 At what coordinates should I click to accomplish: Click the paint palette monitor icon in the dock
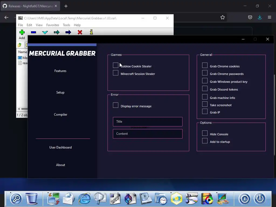point(222,199)
